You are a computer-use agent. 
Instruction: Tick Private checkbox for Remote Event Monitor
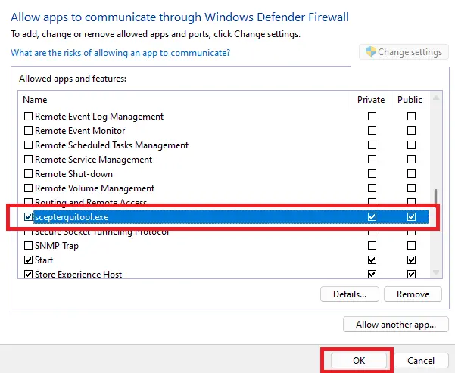372,131
